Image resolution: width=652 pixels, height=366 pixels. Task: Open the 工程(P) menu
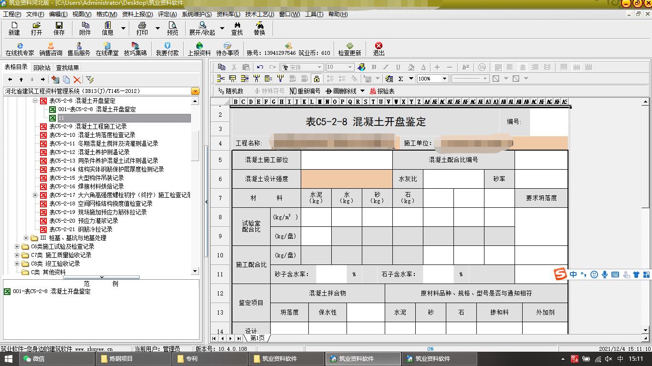click(12, 14)
